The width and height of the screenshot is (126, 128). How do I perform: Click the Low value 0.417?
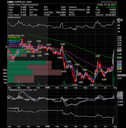coord(23,12)
